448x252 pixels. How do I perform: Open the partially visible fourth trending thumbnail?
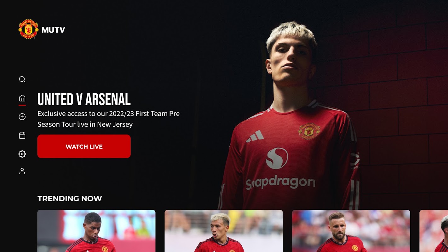click(434, 231)
